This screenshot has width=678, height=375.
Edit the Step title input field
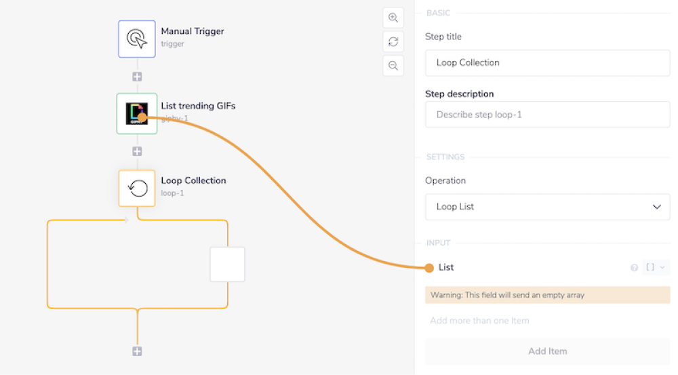pyautogui.click(x=547, y=62)
